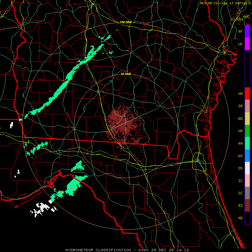Select the BD yellow legend swatch
Image resolution: width=252 pixels, height=252 pixels.
247,118
